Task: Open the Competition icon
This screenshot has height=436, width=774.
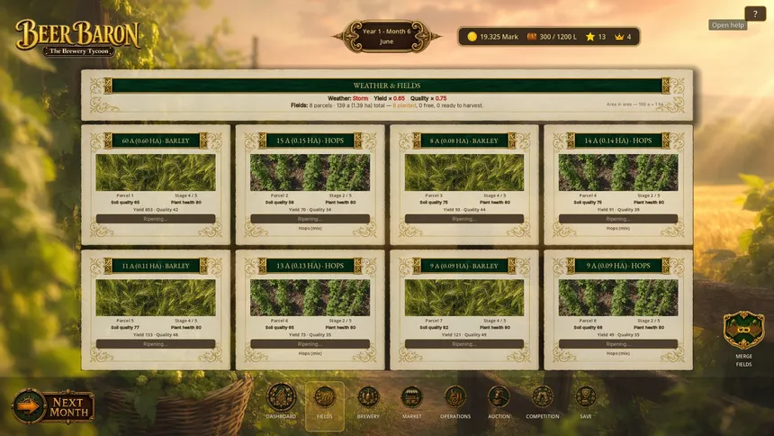Action: 542,397
